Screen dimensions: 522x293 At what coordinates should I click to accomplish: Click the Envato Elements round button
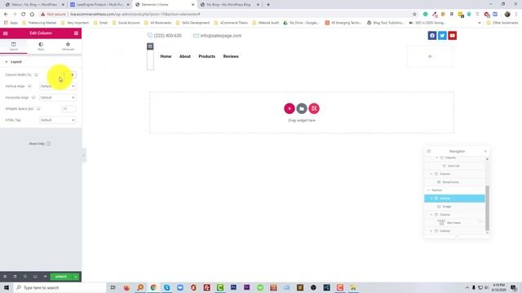314,108
